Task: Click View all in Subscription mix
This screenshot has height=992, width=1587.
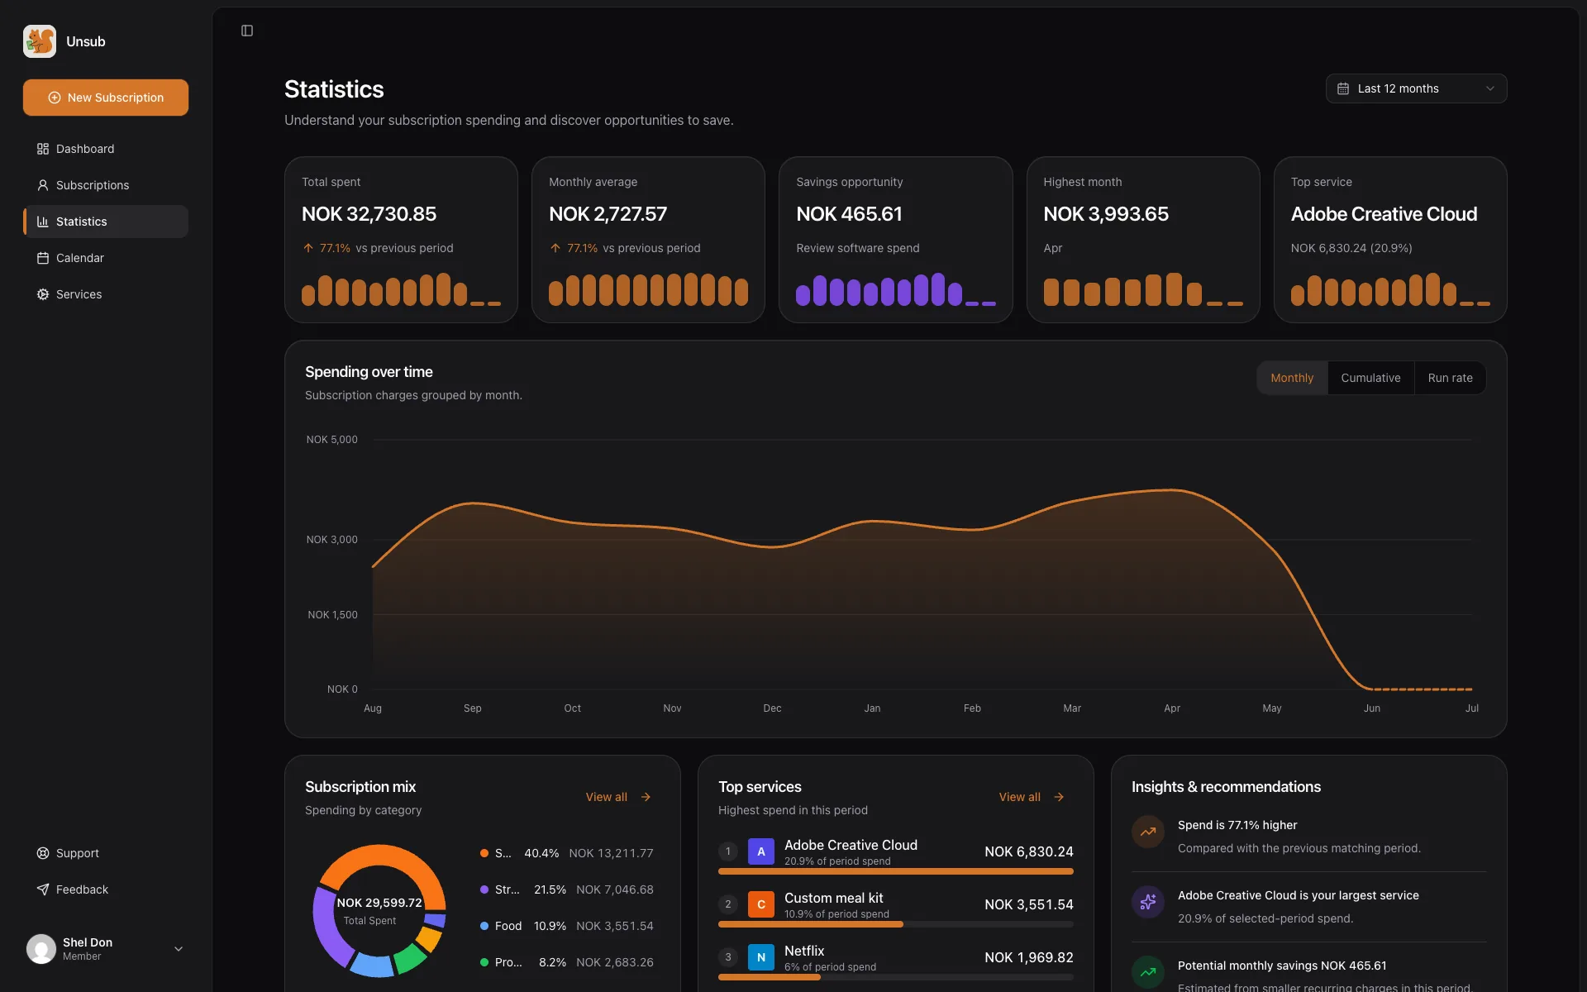Action: tap(618, 797)
